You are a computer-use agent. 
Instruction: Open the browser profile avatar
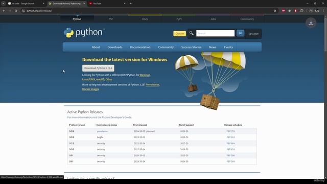click(317, 11)
